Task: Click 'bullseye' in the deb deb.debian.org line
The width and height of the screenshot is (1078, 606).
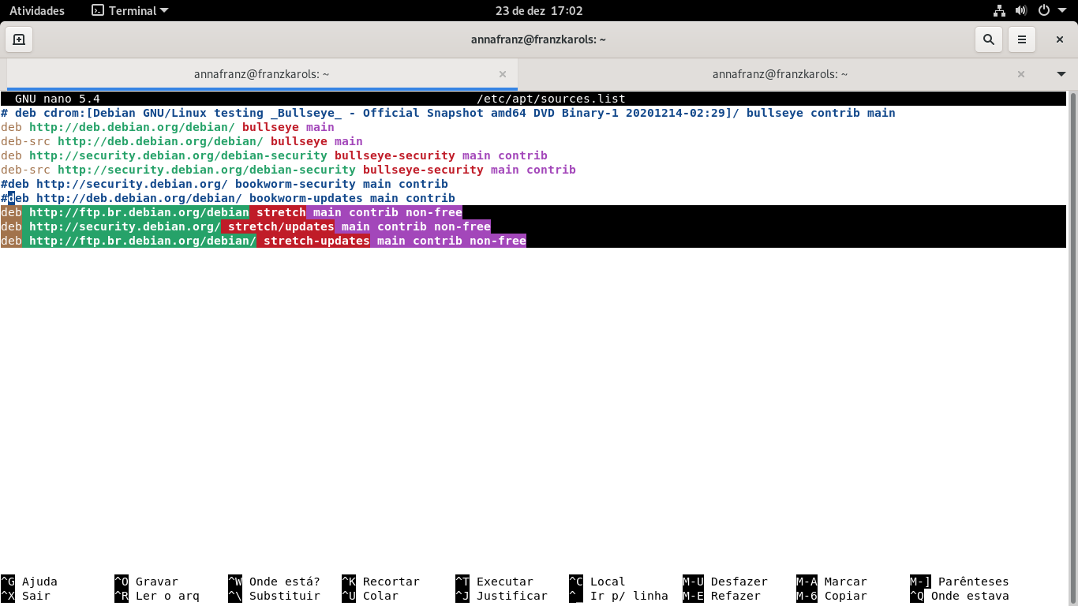Action: [x=271, y=127]
